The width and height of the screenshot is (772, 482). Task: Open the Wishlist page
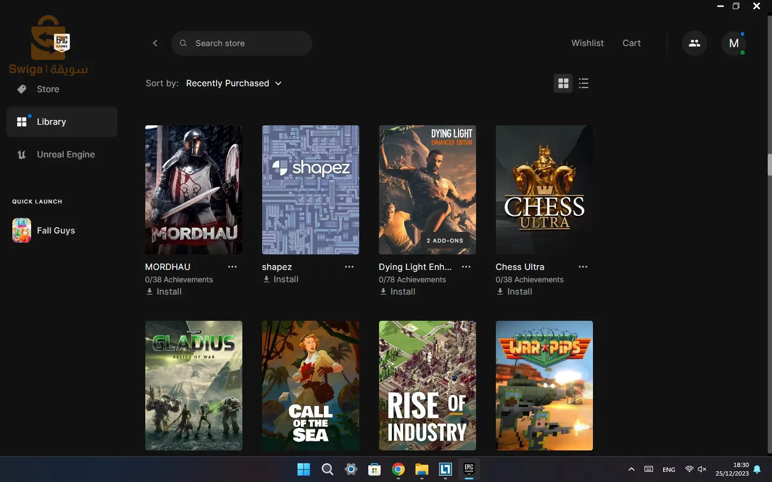pos(588,43)
